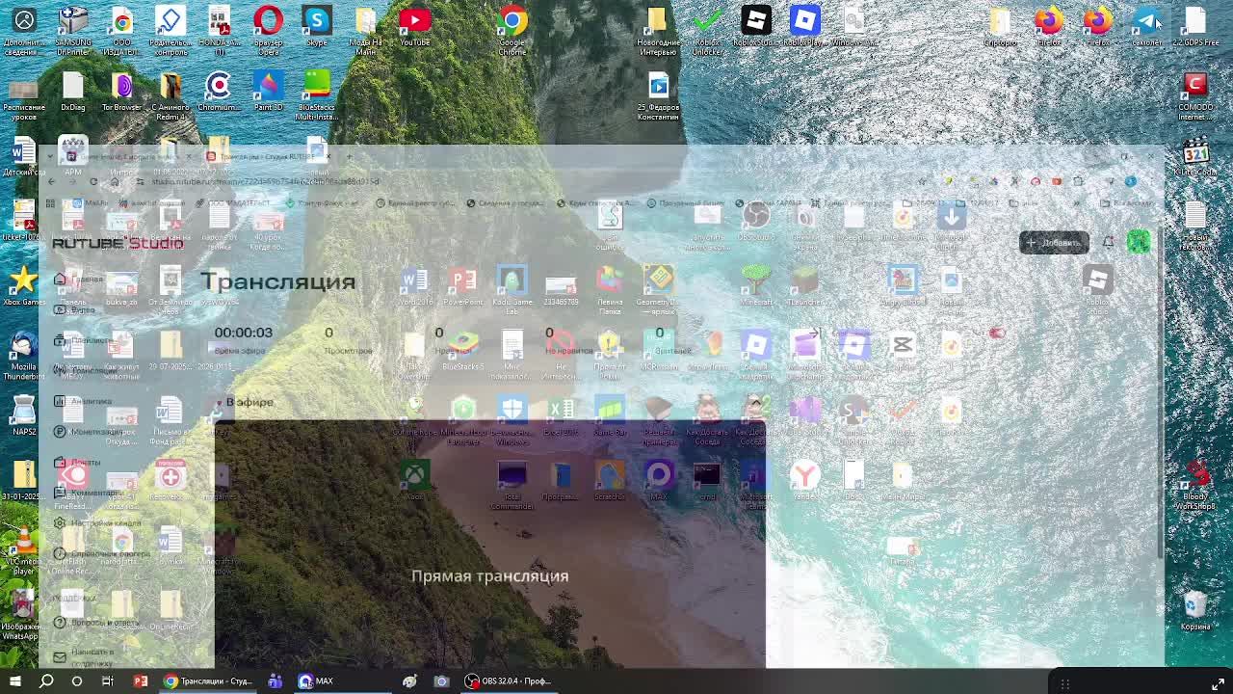Switch to the MAX taskbar app

pos(317,681)
